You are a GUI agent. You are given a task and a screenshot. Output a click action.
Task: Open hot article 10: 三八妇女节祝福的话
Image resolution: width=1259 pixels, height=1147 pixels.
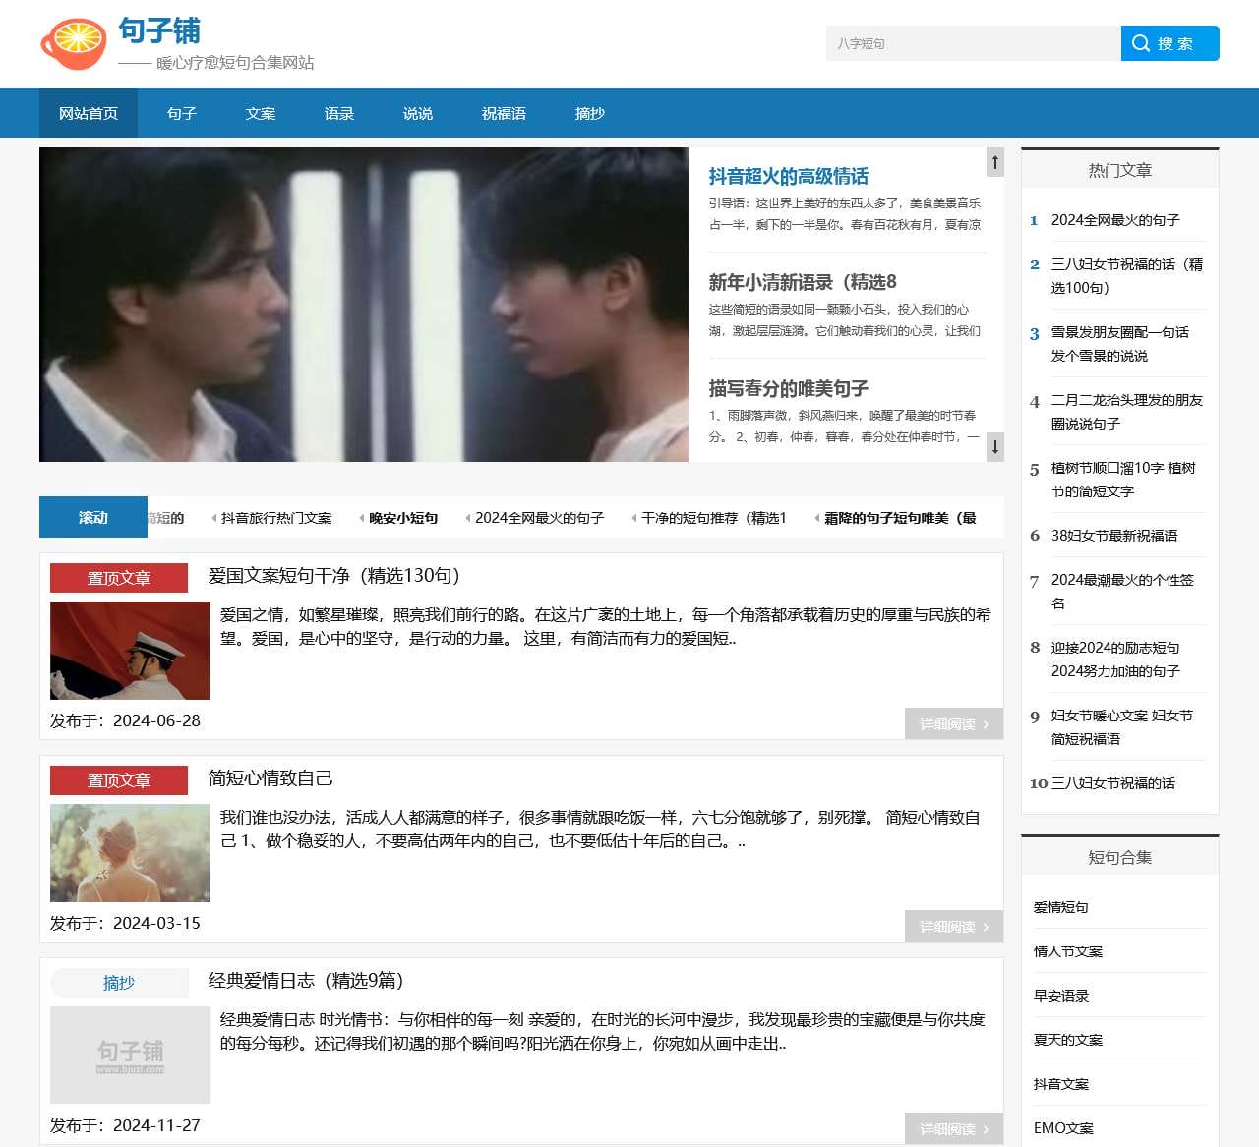(x=1113, y=783)
